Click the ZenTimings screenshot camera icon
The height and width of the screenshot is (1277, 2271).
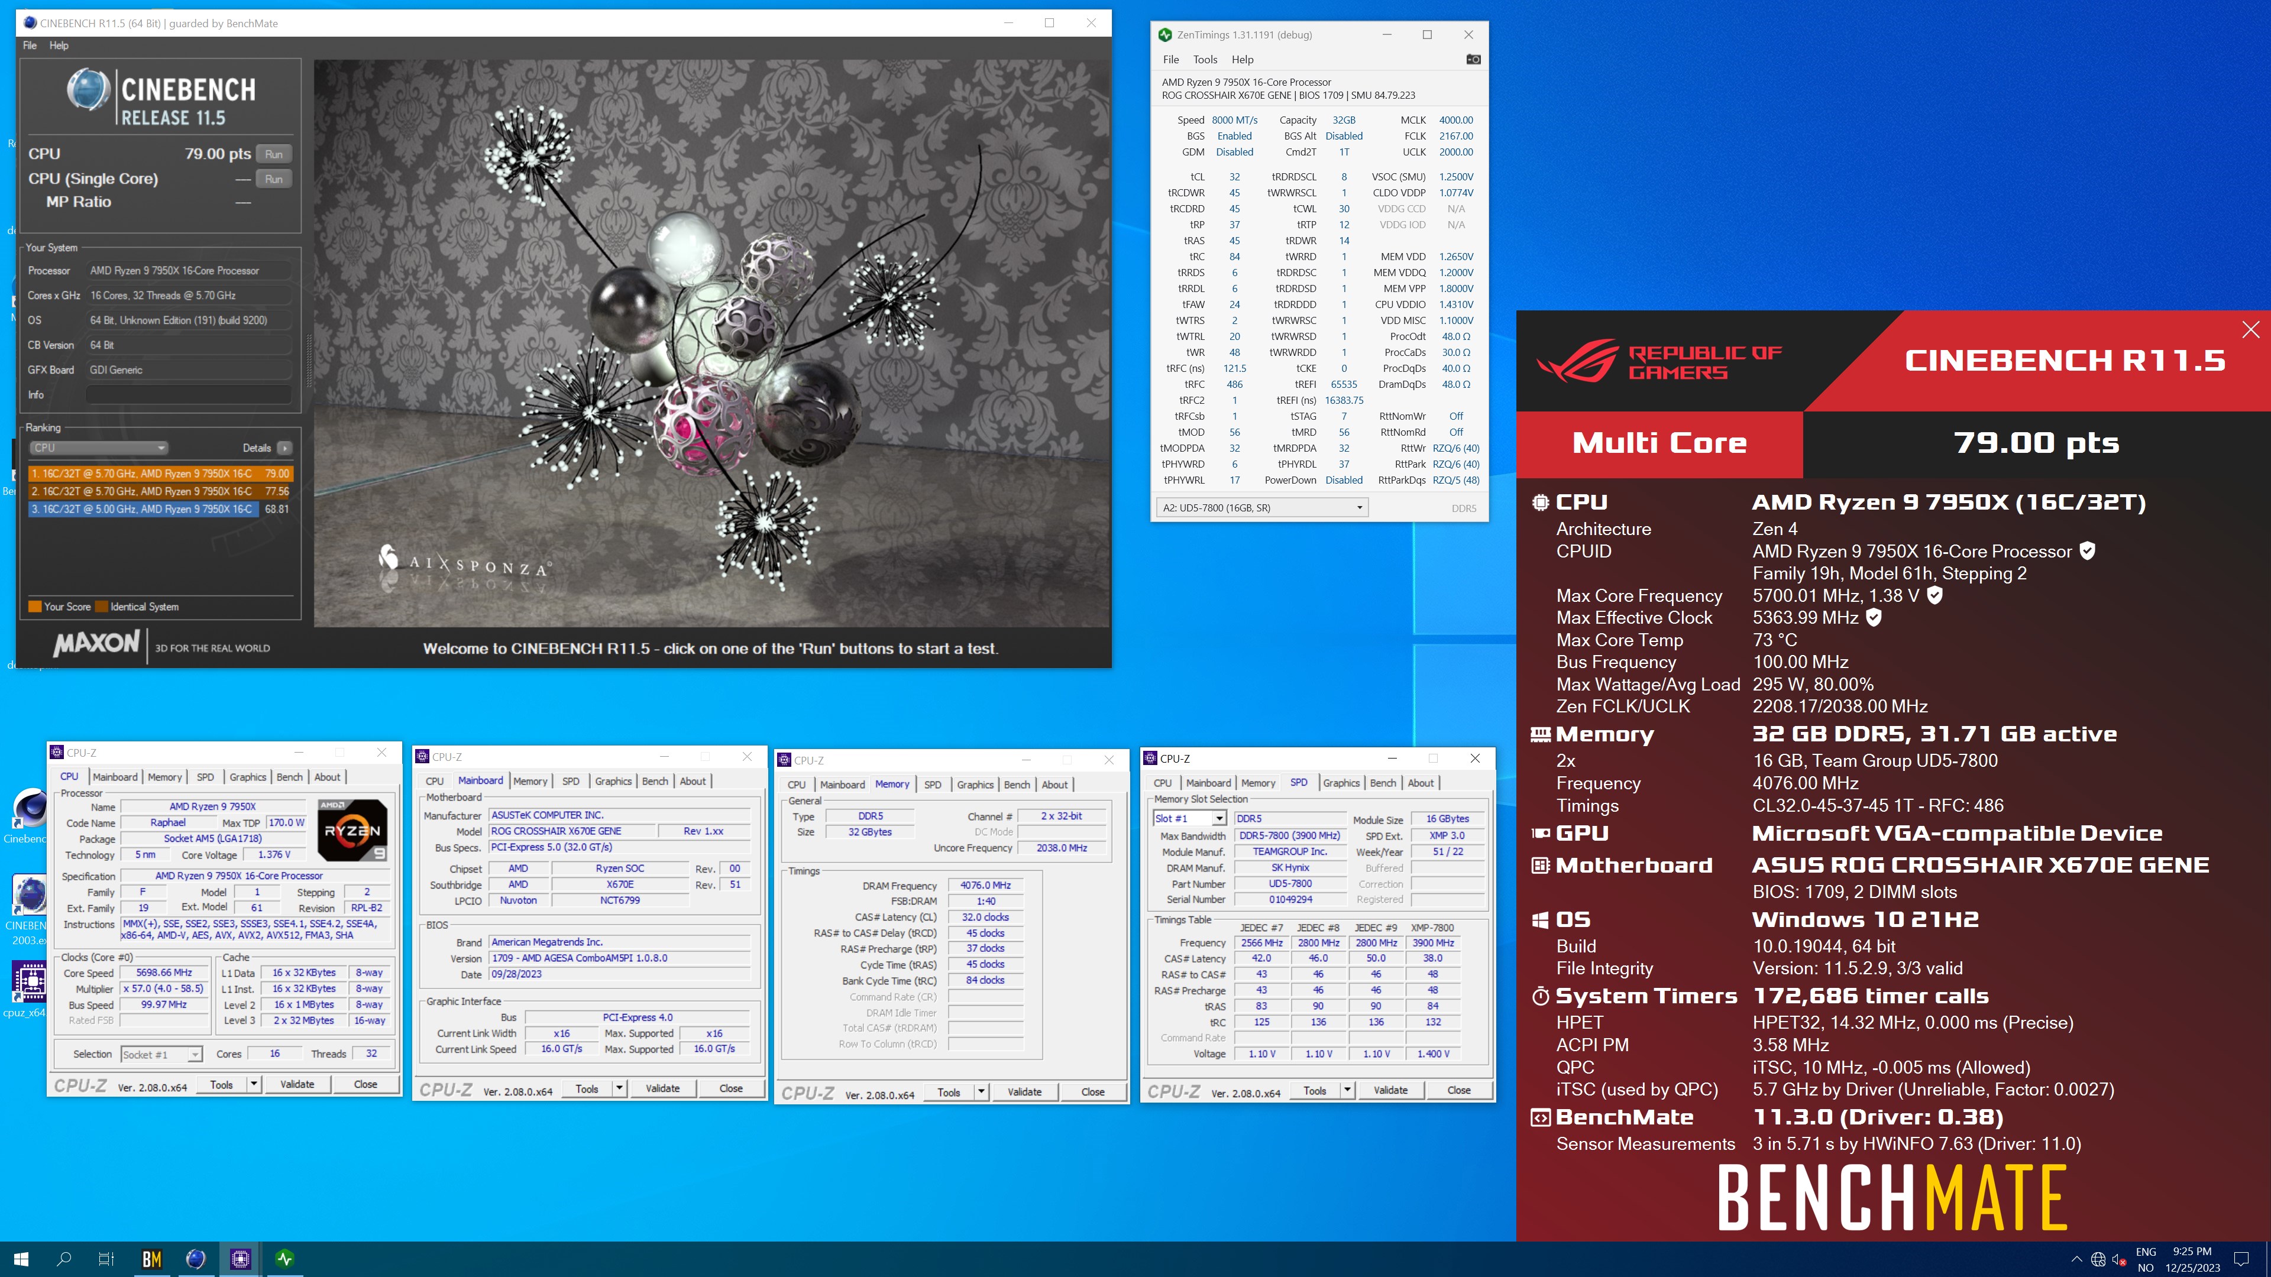pyautogui.click(x=1473, y=59)
